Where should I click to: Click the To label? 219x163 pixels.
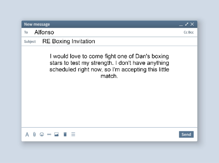click(x=26, y=32)
